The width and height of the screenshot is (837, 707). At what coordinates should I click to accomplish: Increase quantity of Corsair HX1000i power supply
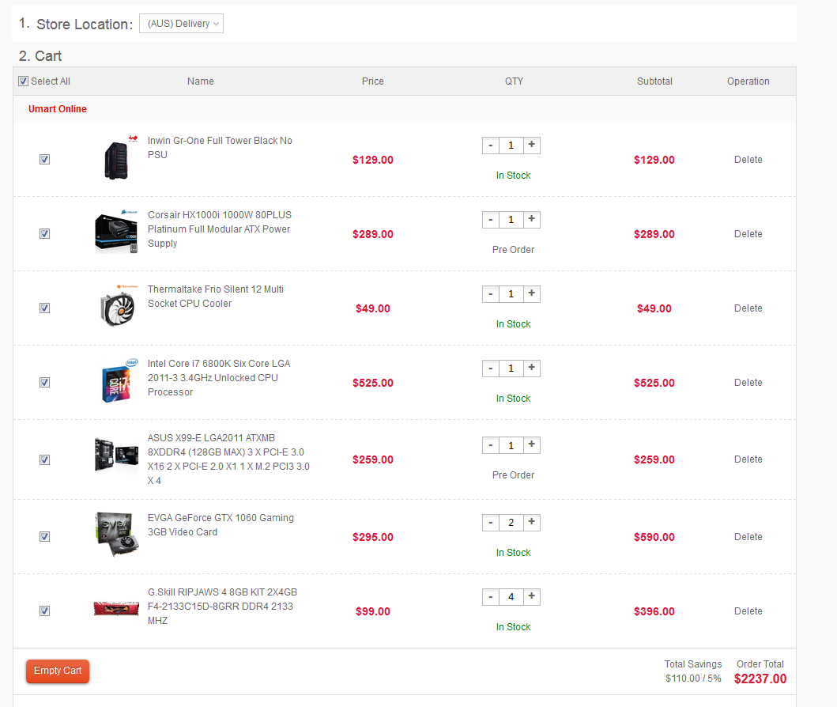click(532, 220)
